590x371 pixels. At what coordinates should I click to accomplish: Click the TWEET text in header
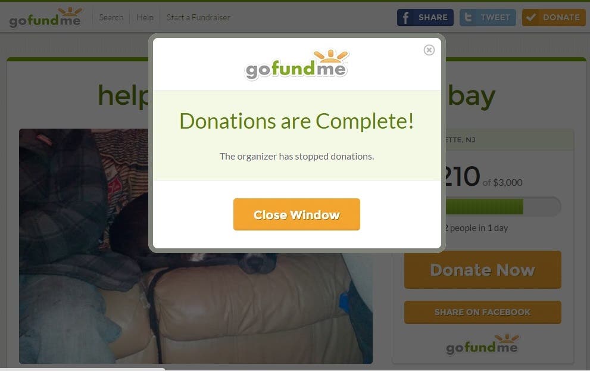495,18
